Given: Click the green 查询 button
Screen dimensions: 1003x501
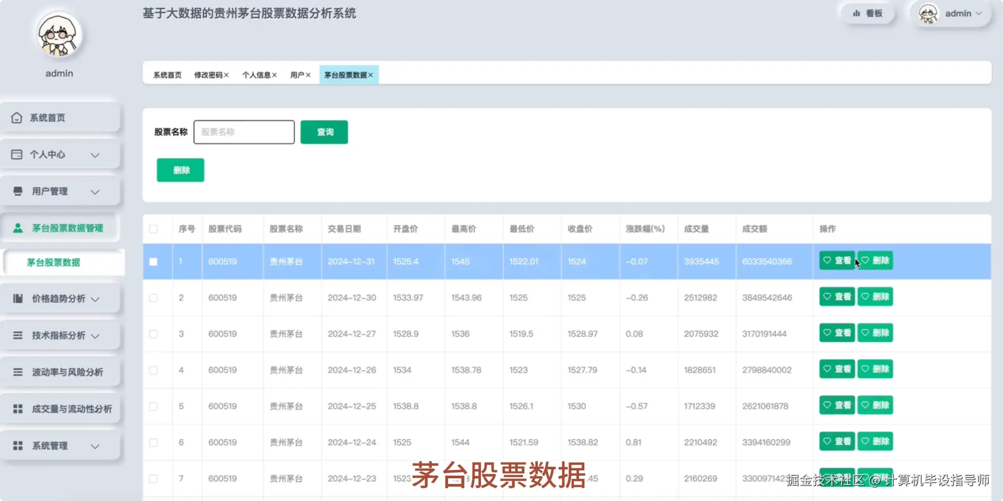Looking at the screenshot, I should point(324,132).
